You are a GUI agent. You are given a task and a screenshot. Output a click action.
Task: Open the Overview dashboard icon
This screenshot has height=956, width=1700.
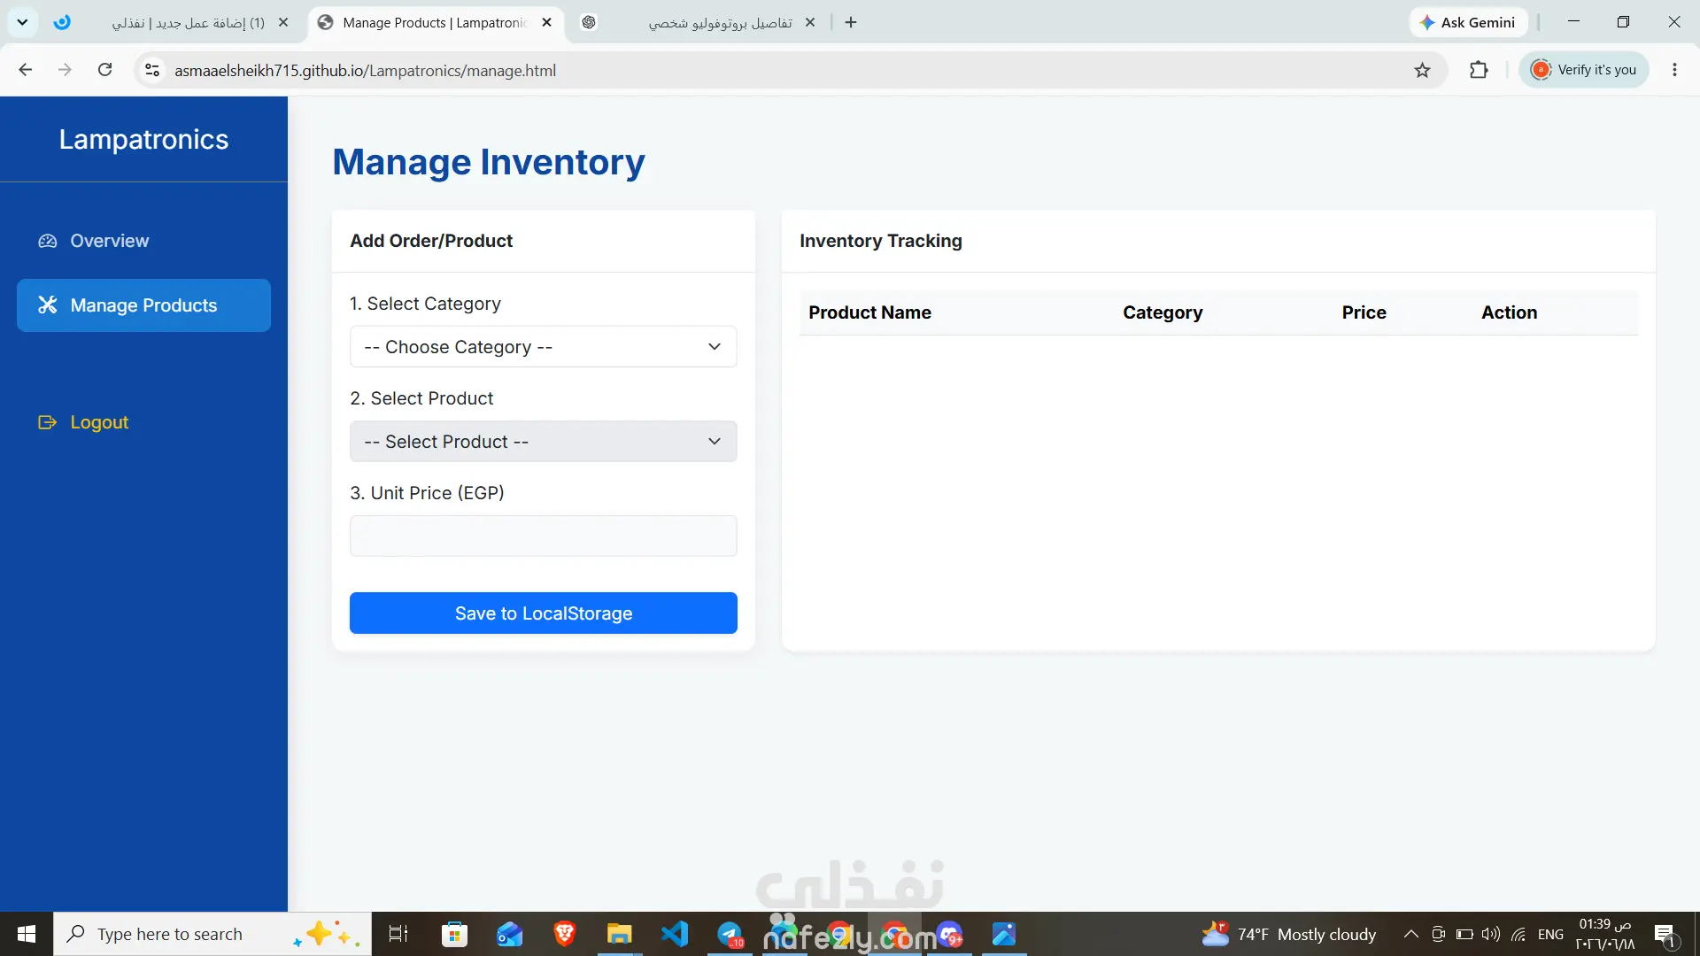tap(48, 241)
